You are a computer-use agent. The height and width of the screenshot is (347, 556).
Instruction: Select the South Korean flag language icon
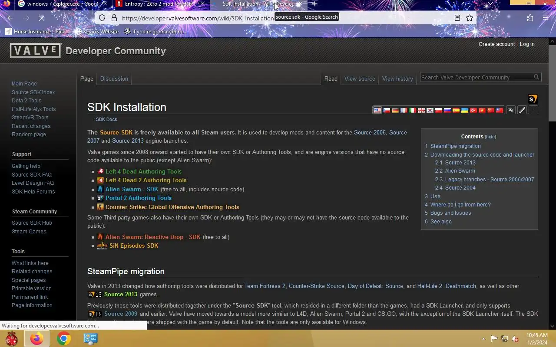(430, 110)
